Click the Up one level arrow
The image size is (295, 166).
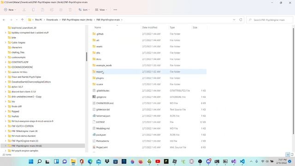tap(22, 20)
